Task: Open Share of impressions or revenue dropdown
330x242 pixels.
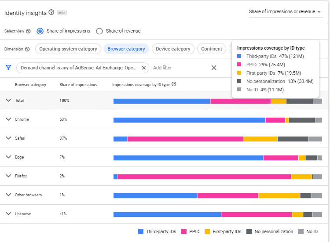Action: coord(285,12)
